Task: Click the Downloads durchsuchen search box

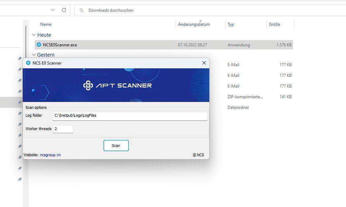Action: pyautogui.click(x=210, y=10)
